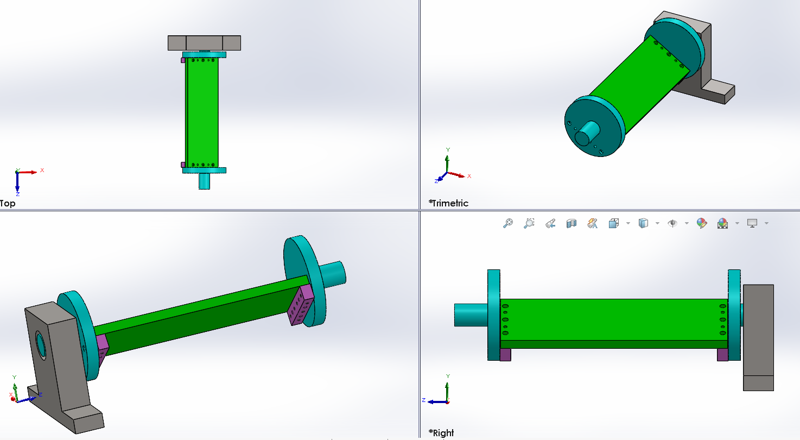Image resolution: width=800 pixels, height=440 pixels.
Task: Click the "*Trimetric" viewport label
Action: [x=448, y=203]
